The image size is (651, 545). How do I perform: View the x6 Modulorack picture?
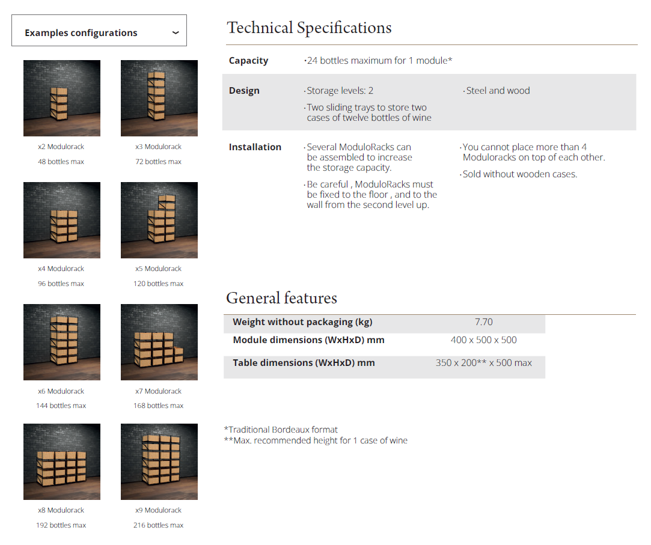point(62,342)
